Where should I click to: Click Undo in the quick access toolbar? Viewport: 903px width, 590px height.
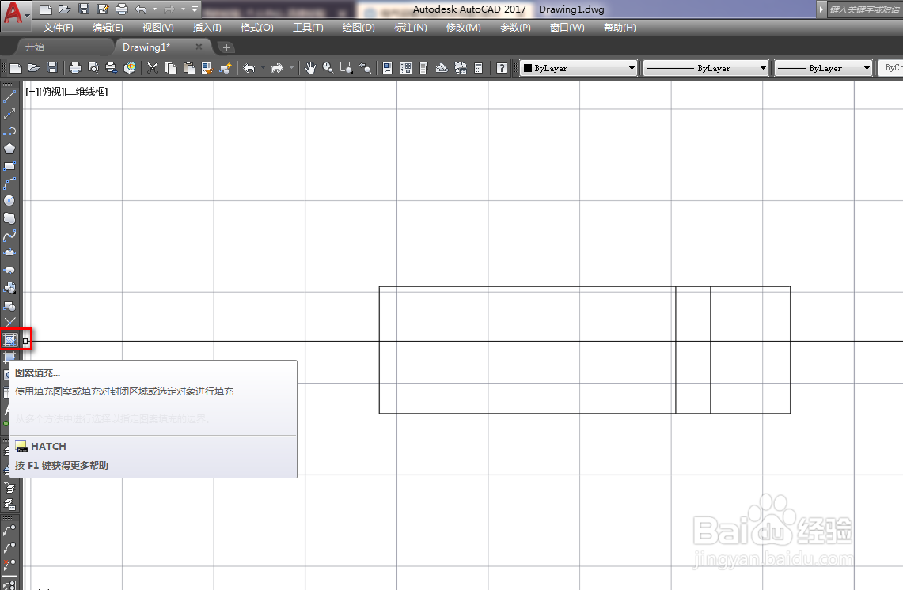pyautogui.click(x=141, y=9)
